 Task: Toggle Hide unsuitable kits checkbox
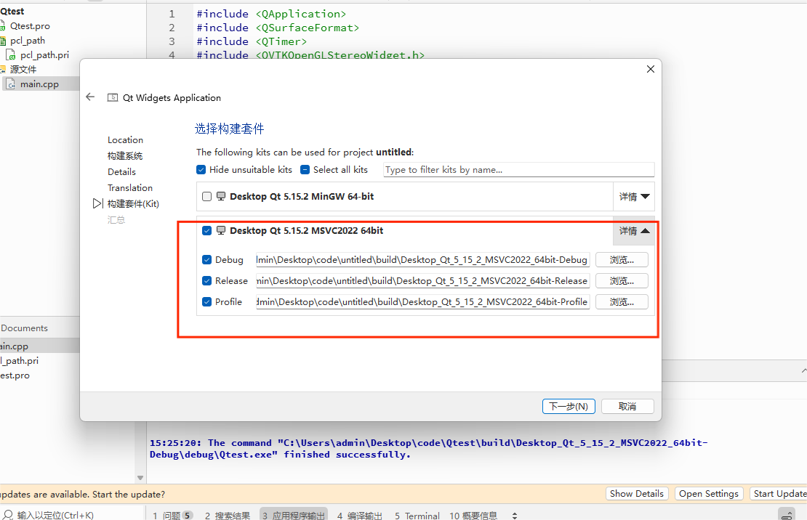(x=201, y=170)
